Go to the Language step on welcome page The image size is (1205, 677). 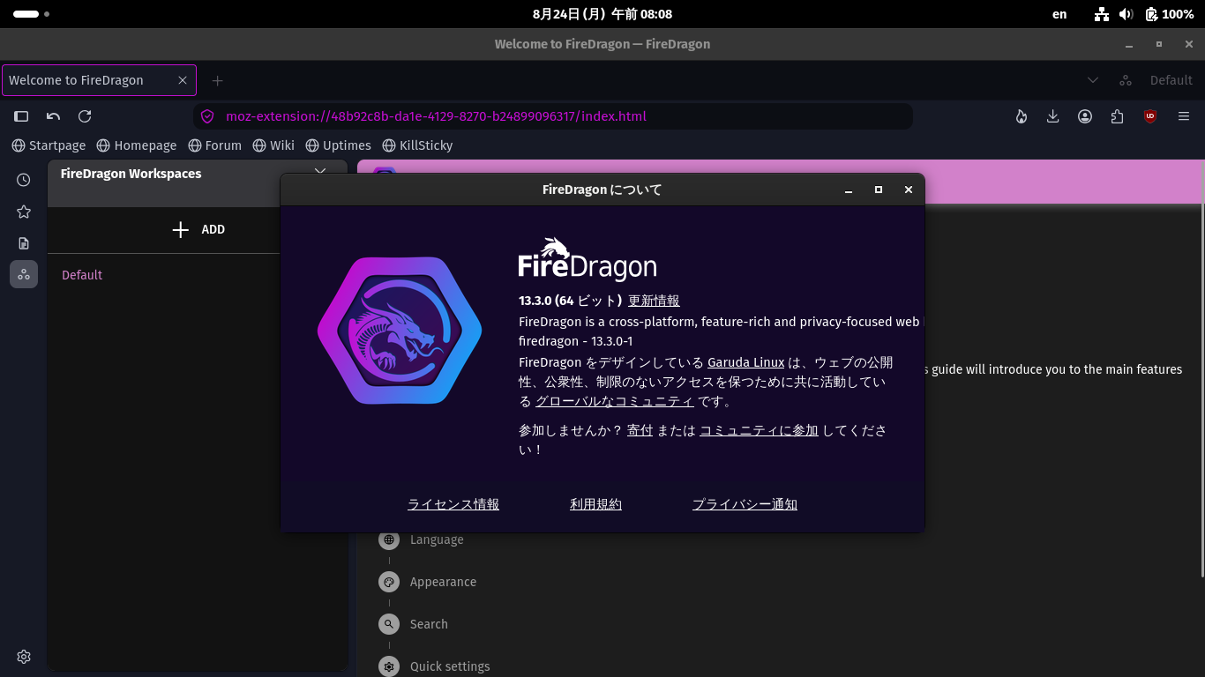(x=437, y=539)
